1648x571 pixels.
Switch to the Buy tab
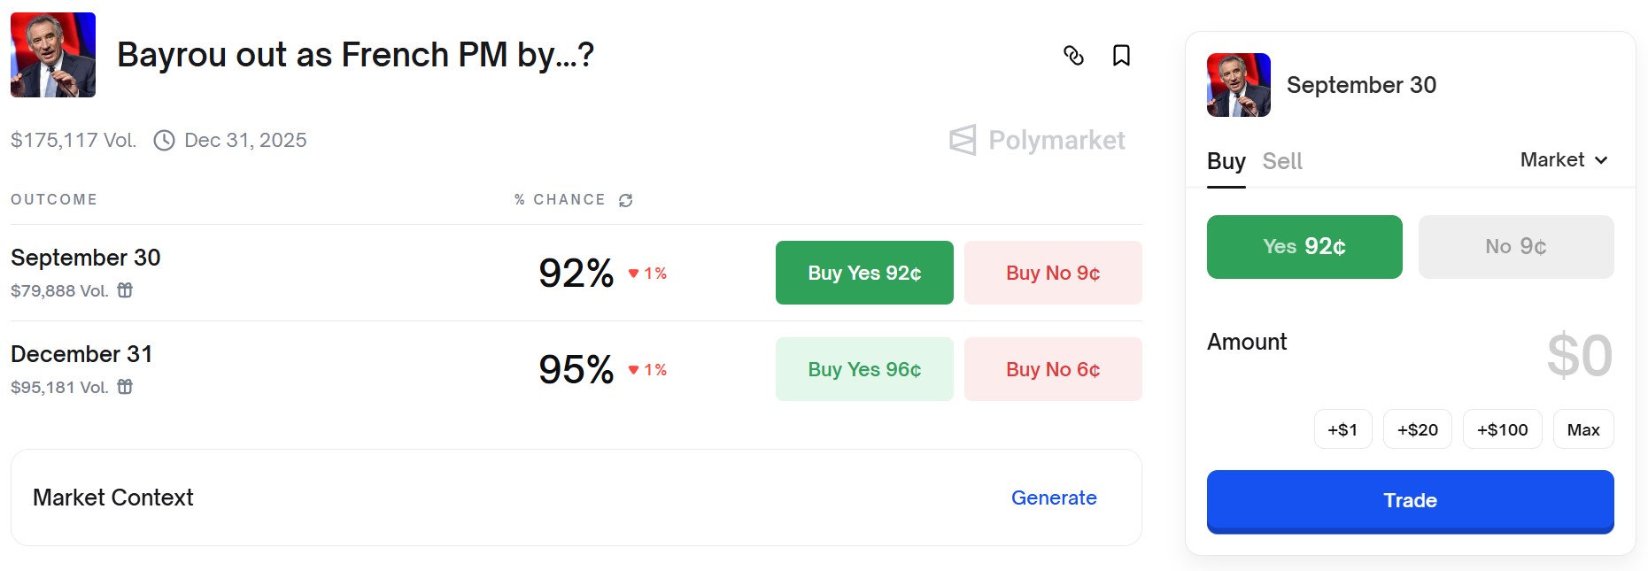click(1226, 161)
